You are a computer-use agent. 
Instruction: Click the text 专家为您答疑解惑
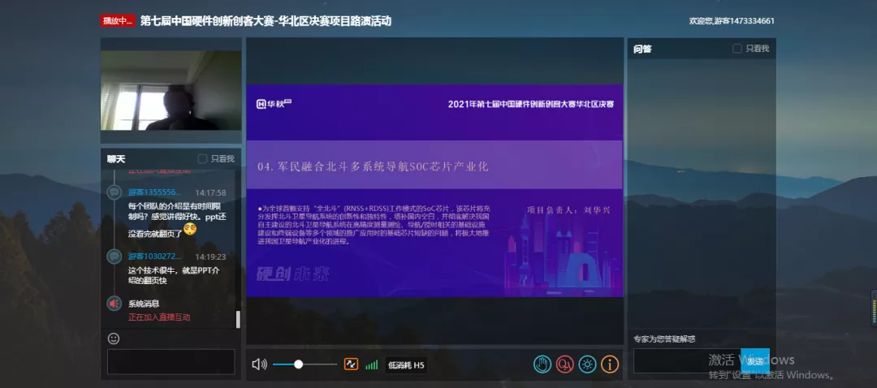pyautogui.click(x=664, y=338)
